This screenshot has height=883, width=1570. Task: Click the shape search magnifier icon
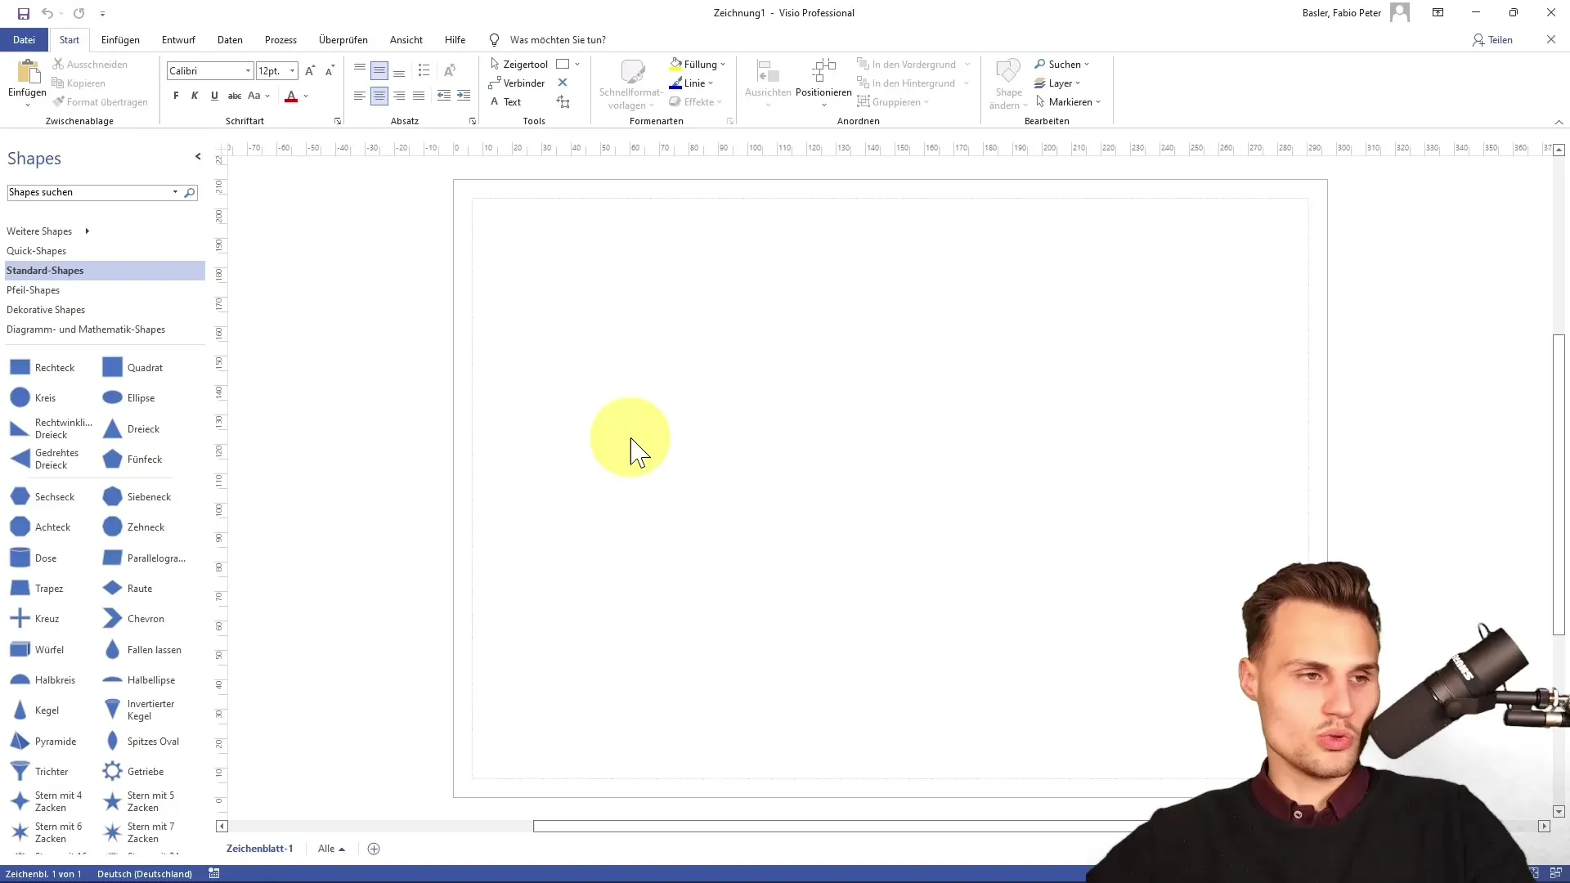click(190, 192)
